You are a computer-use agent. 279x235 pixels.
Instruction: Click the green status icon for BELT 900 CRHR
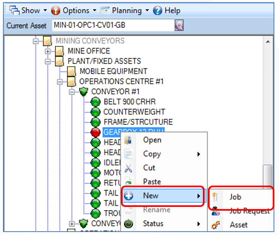[96, 102]
